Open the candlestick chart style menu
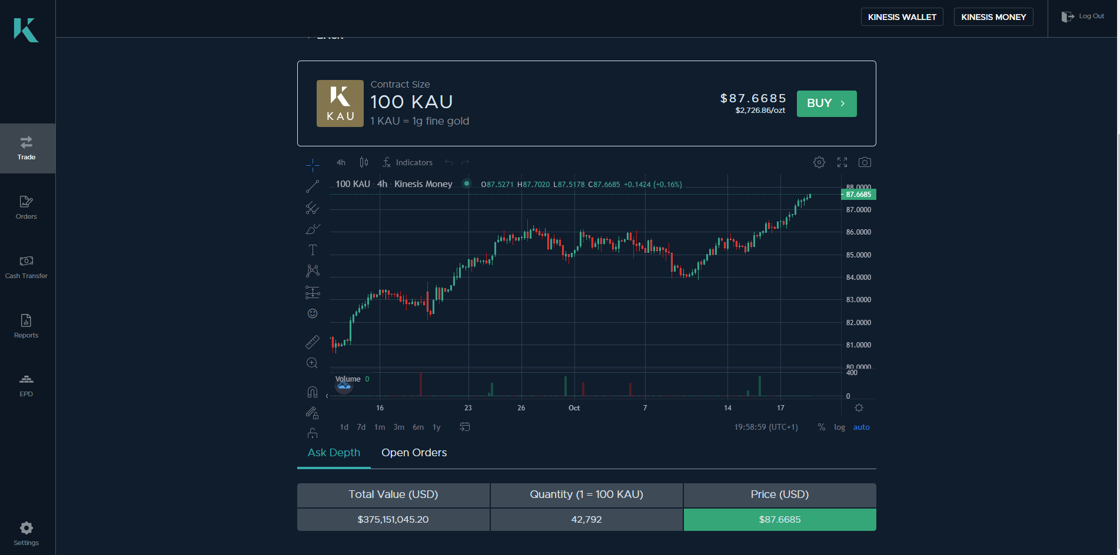Image resolution: width=1120 pixels, height=555 pixels. point(364,162)
